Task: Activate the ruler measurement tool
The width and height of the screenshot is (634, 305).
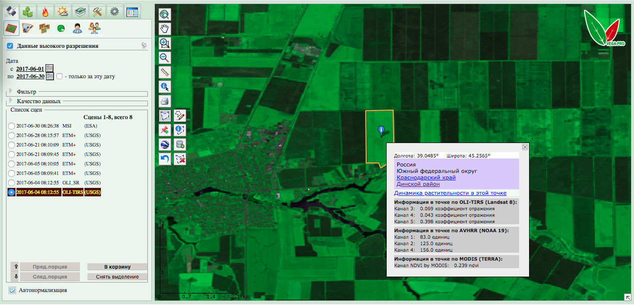Action: (165, 72)
